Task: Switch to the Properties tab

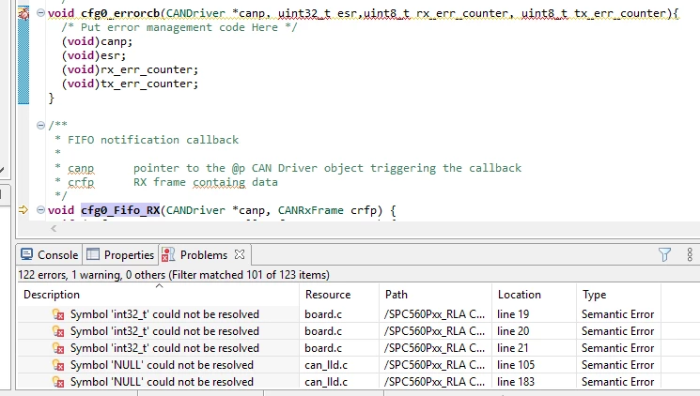Action: [120, 254]
